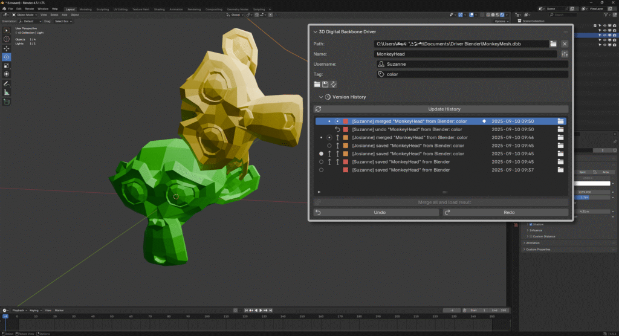Collapse the Version History section
The width and height of the screenshot is (619, 336).
(x=321, y=97)
